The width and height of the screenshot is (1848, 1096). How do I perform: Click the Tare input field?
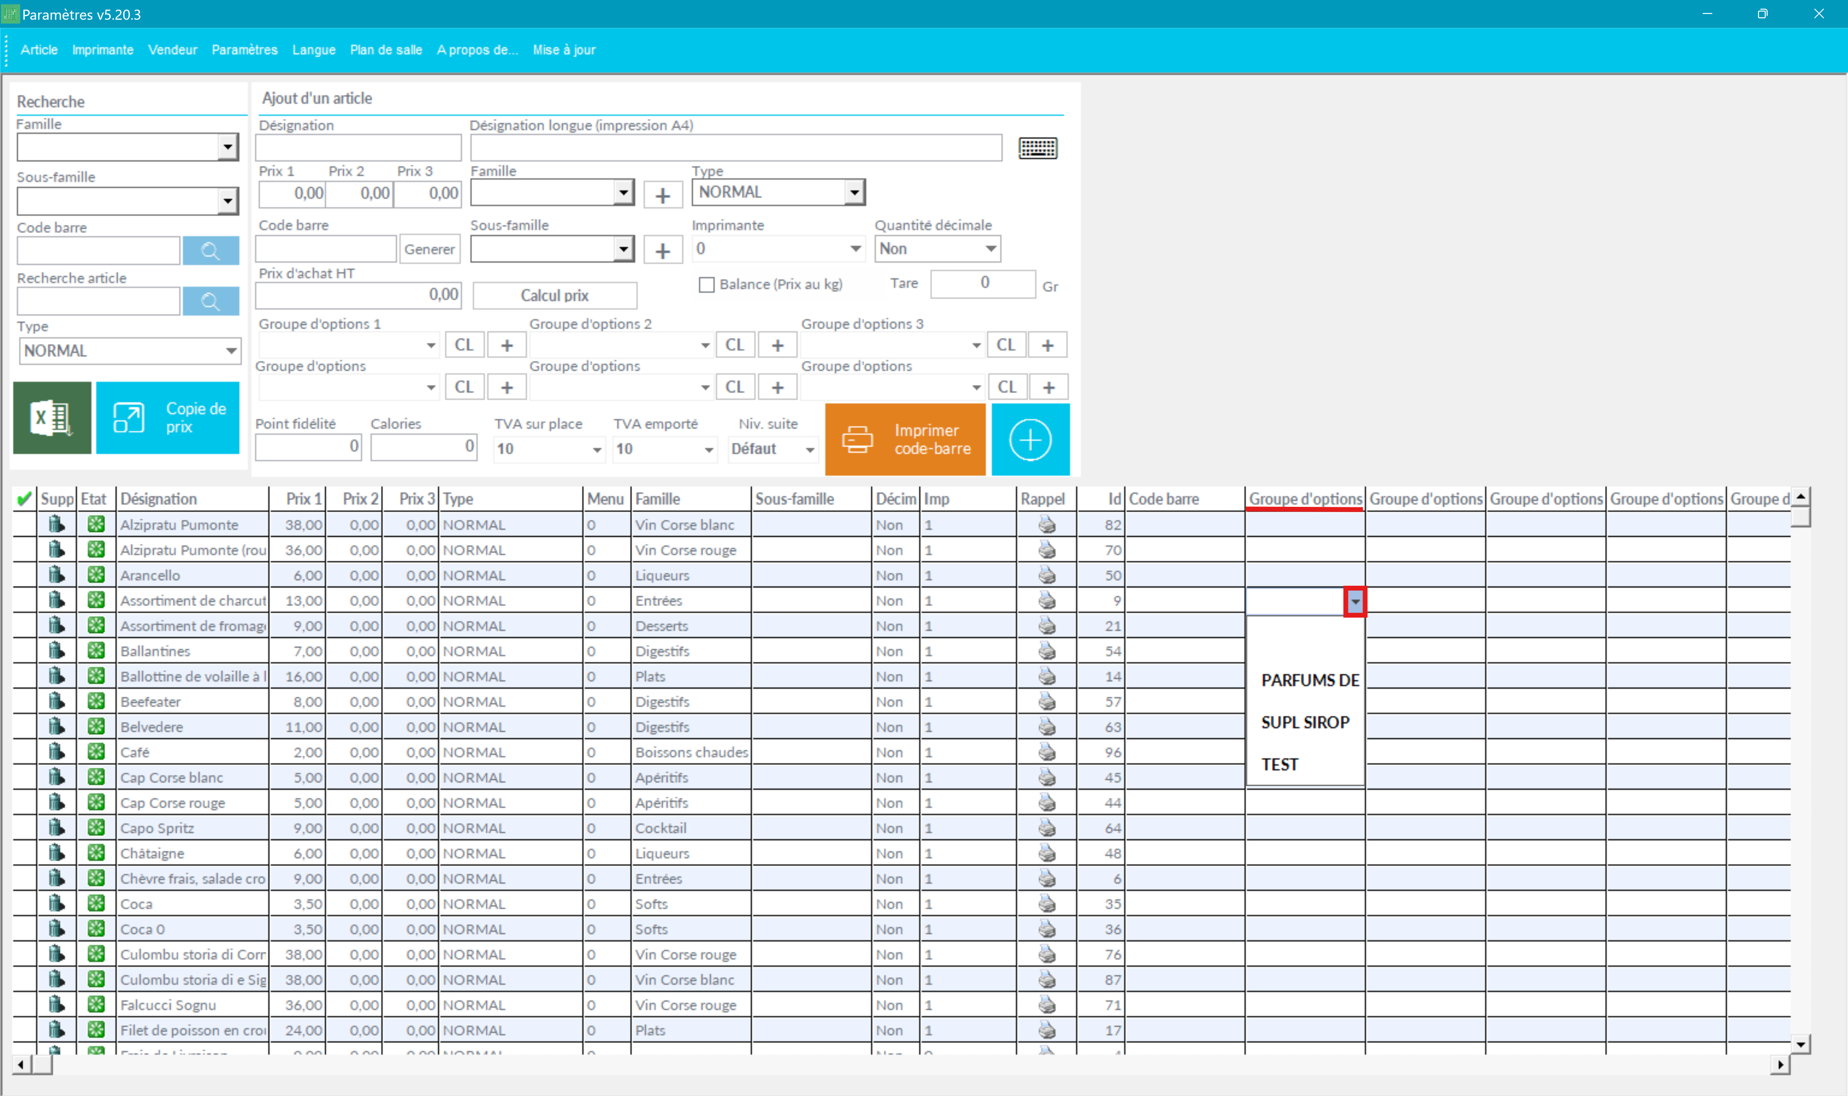pos(983,284)
